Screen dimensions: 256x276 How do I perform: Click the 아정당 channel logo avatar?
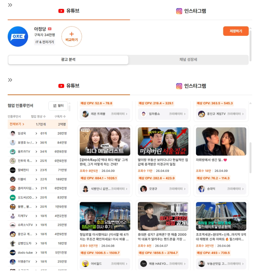pos(18,36)
